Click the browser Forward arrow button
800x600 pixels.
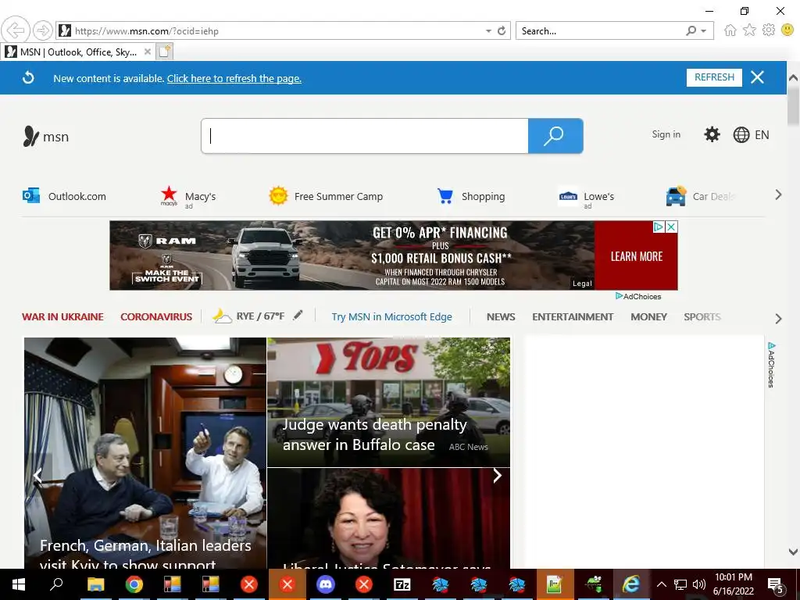pyautogui.click(x=43, y=30)
